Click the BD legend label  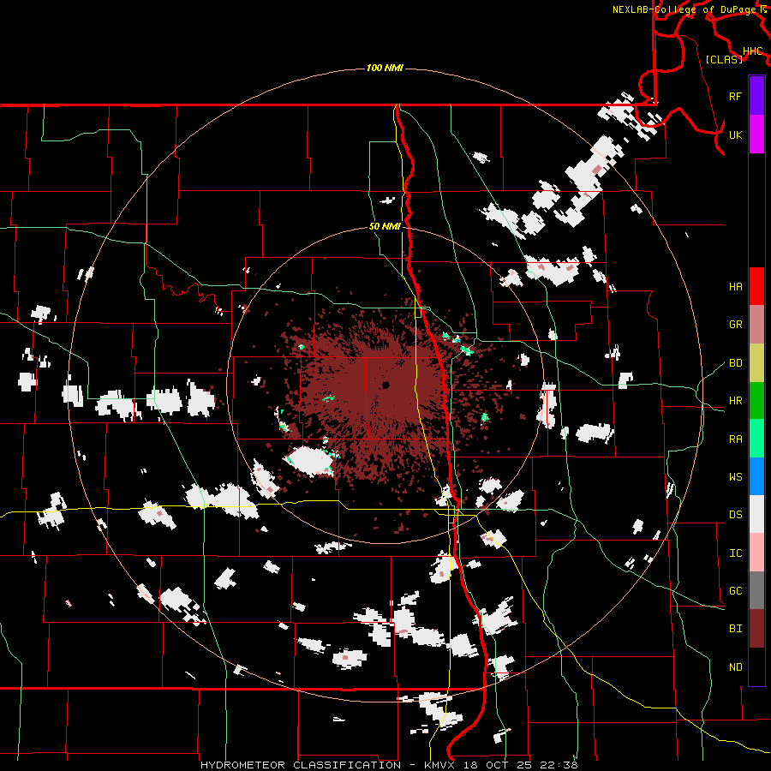[735, 363]
